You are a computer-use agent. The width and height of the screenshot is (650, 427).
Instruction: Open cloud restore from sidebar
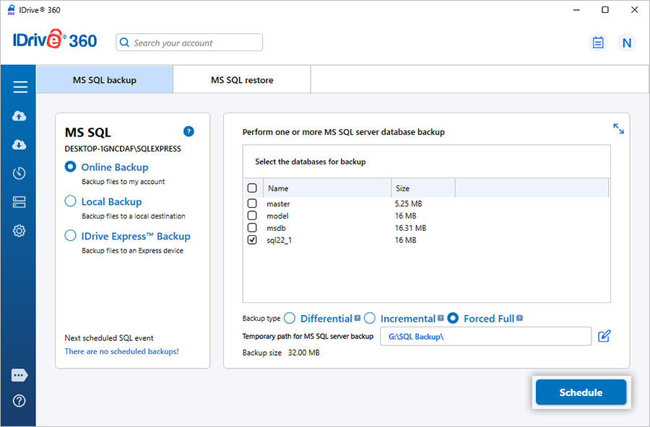pos(19,145)
